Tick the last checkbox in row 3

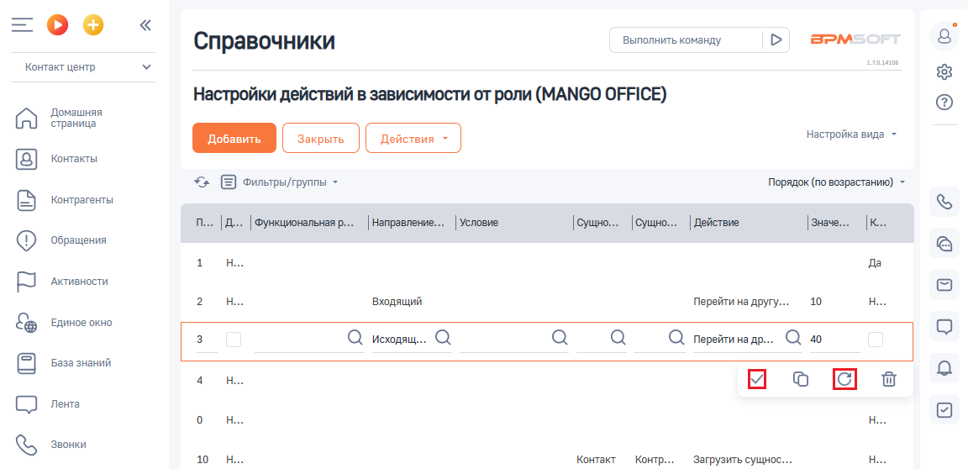pyautogui.click(x=876, y=340)
